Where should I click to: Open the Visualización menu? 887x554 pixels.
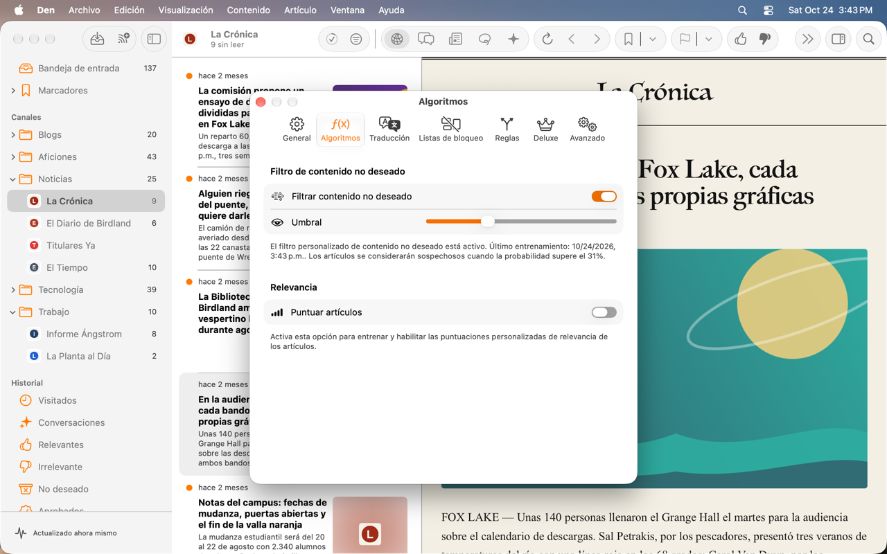pyautogui.click(x=186, y=10)
